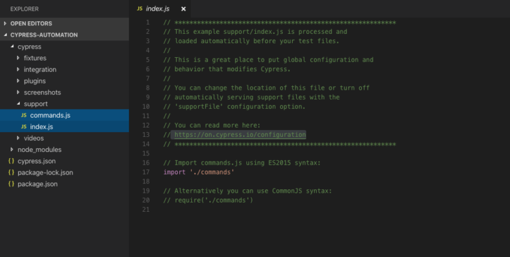Click the EXPLORER panel title
510x257 pixels.
pyautogui.click(x=25, y=9)
